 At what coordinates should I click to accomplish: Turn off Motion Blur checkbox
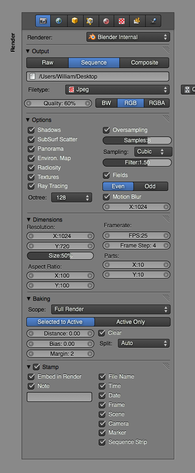click(106, 197)
